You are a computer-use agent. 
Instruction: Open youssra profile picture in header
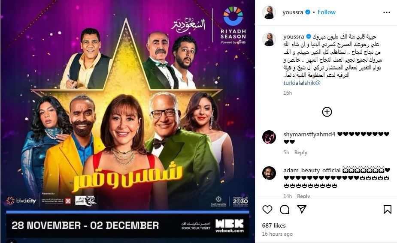[x=269, y=12]
